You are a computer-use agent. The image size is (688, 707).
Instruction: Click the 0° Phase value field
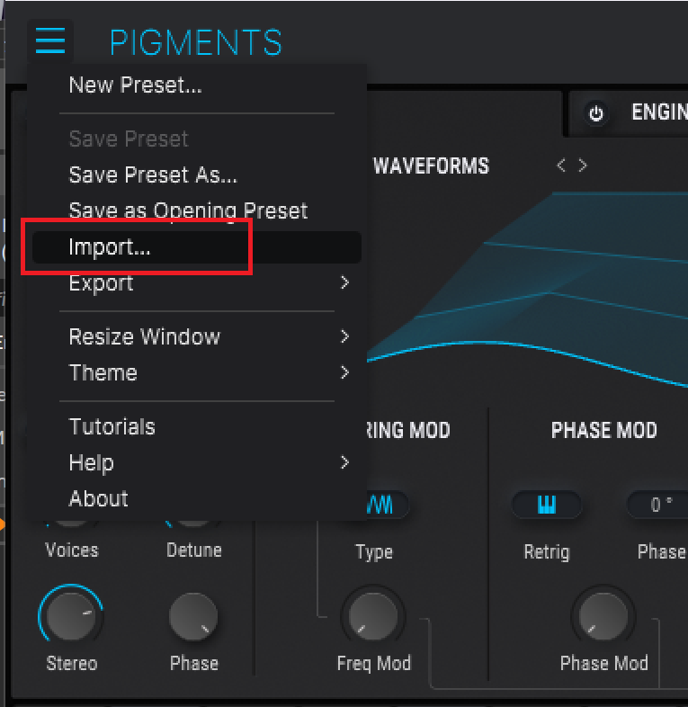click(659, 505)
